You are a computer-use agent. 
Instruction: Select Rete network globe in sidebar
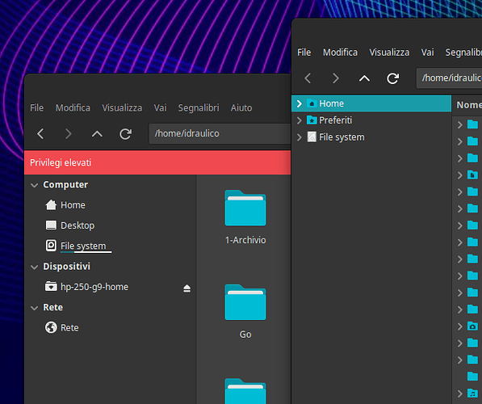(x=62, y=328)
